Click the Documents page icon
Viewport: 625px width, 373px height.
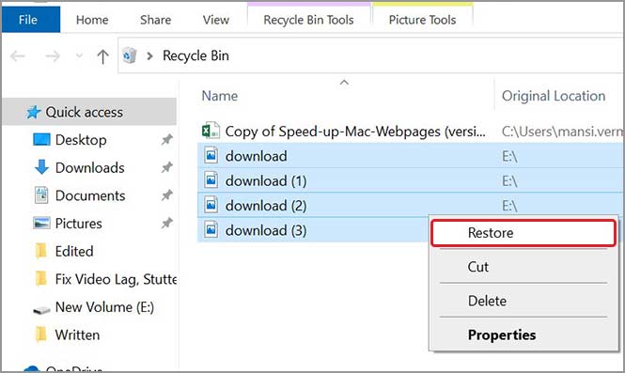coord(41,195)
